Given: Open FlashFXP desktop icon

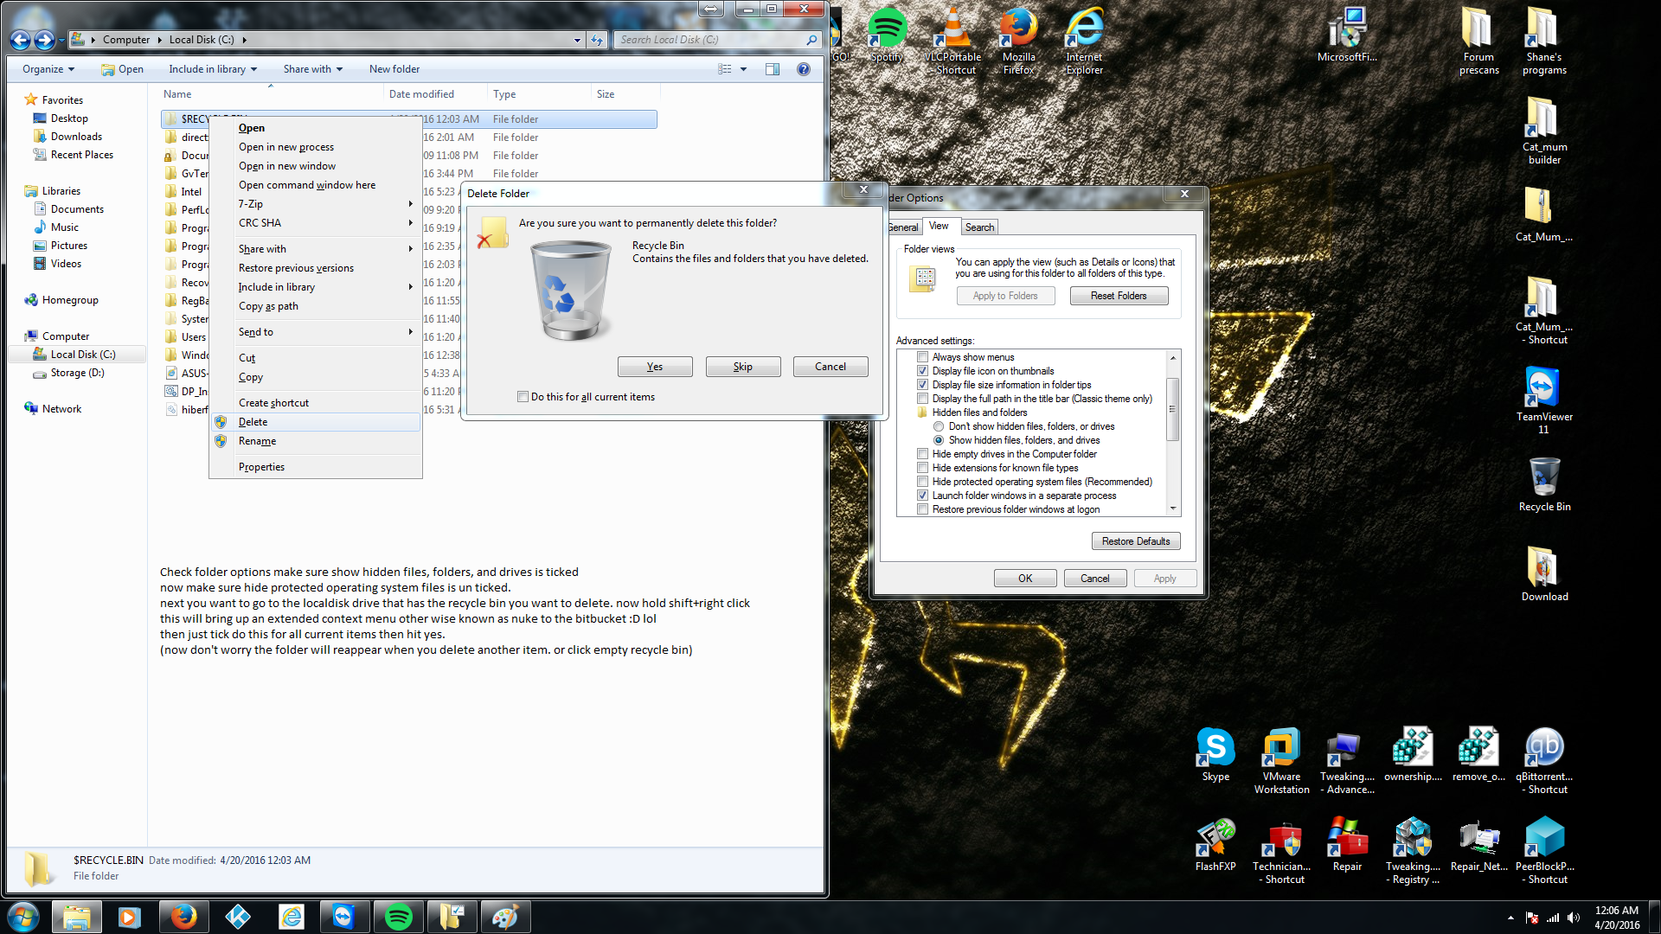Looking at the screenshot, I should coord(1215,838).
